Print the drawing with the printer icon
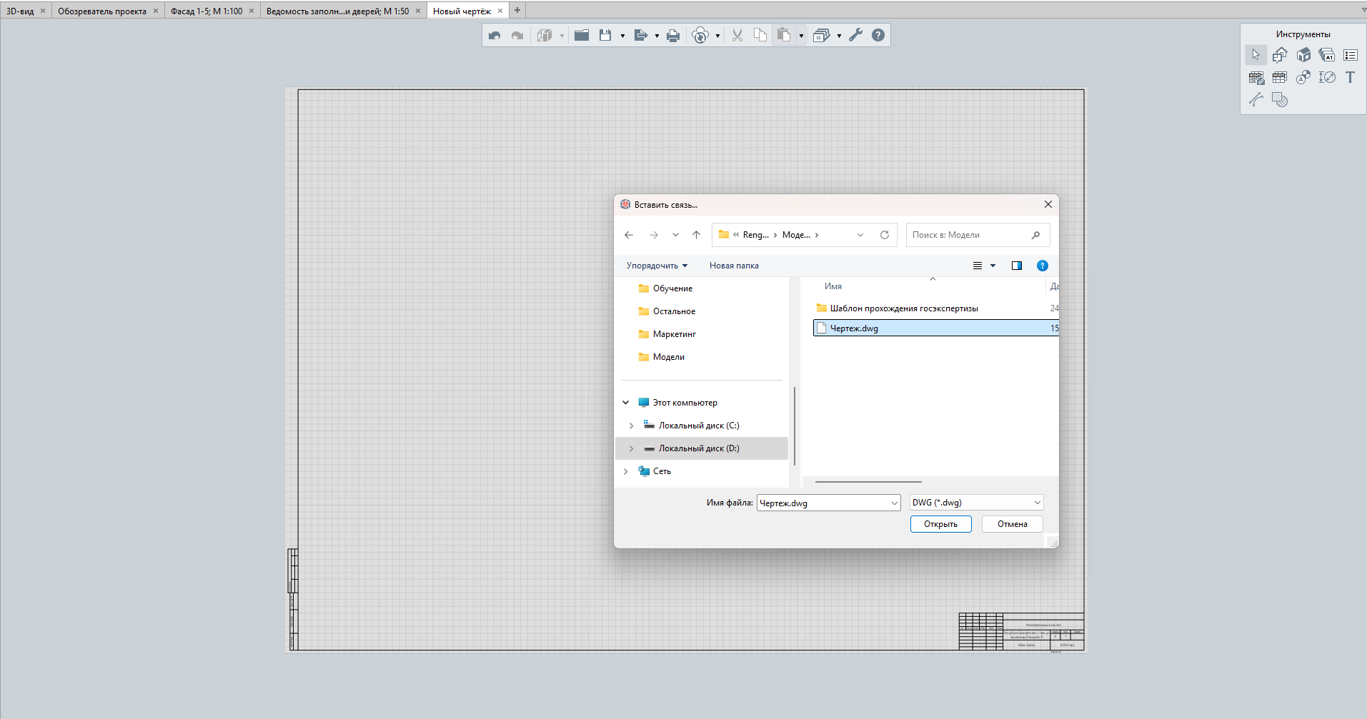The width and height of the screenshot is (1367, 719). (673, 35)
